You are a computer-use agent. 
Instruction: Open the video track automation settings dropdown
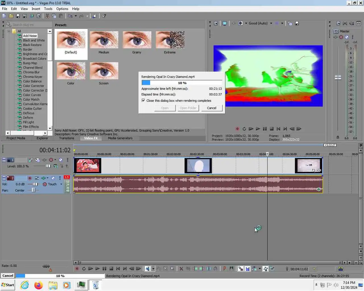pyautogui.click(x=55, y=160)
